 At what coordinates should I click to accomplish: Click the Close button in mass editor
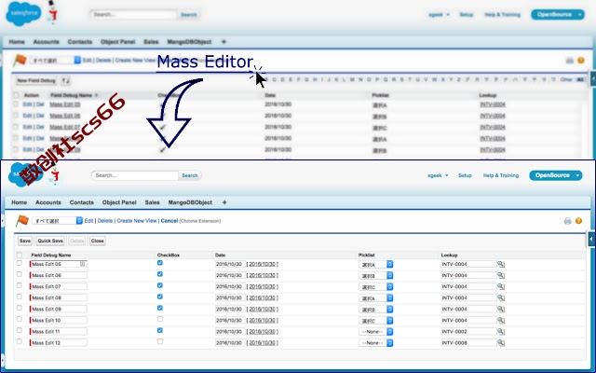click(97, 241)
